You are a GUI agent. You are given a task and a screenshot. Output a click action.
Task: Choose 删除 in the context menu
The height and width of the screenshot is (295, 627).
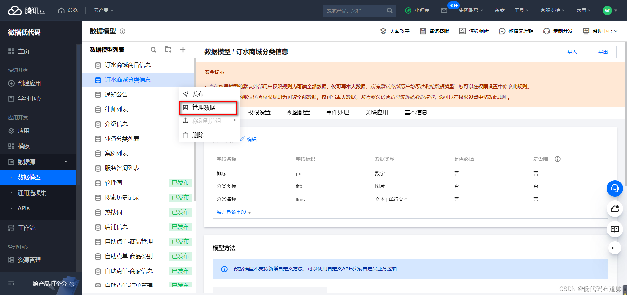click(x=210, y=135)
